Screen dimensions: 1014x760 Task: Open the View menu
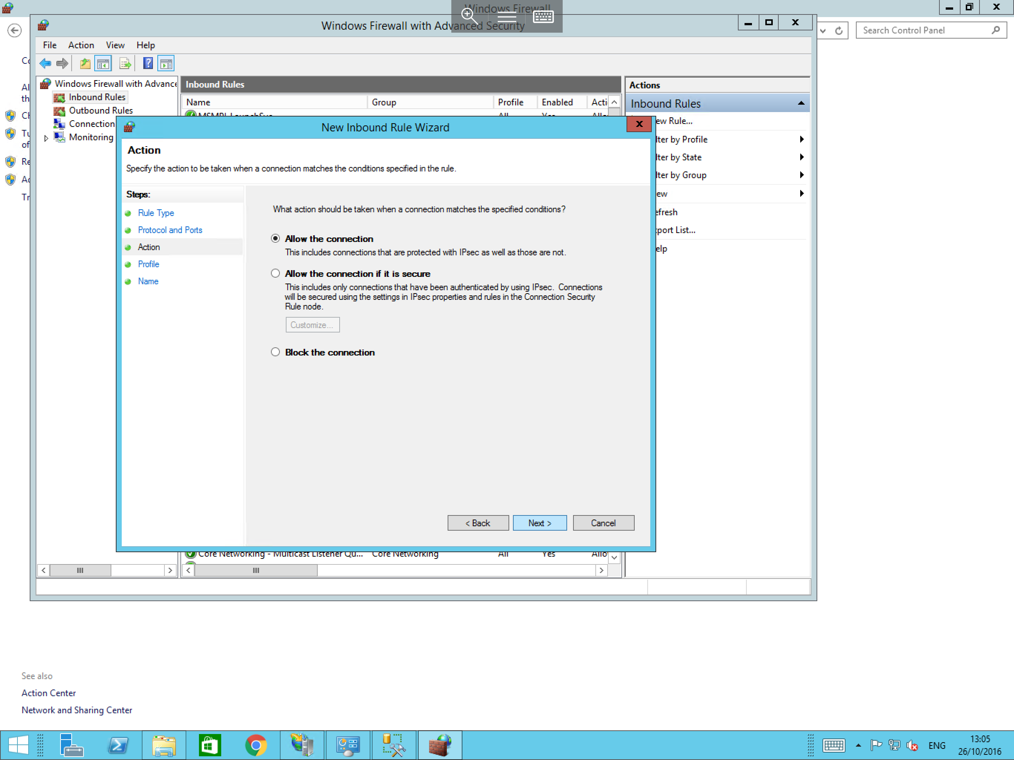point(115,45)
